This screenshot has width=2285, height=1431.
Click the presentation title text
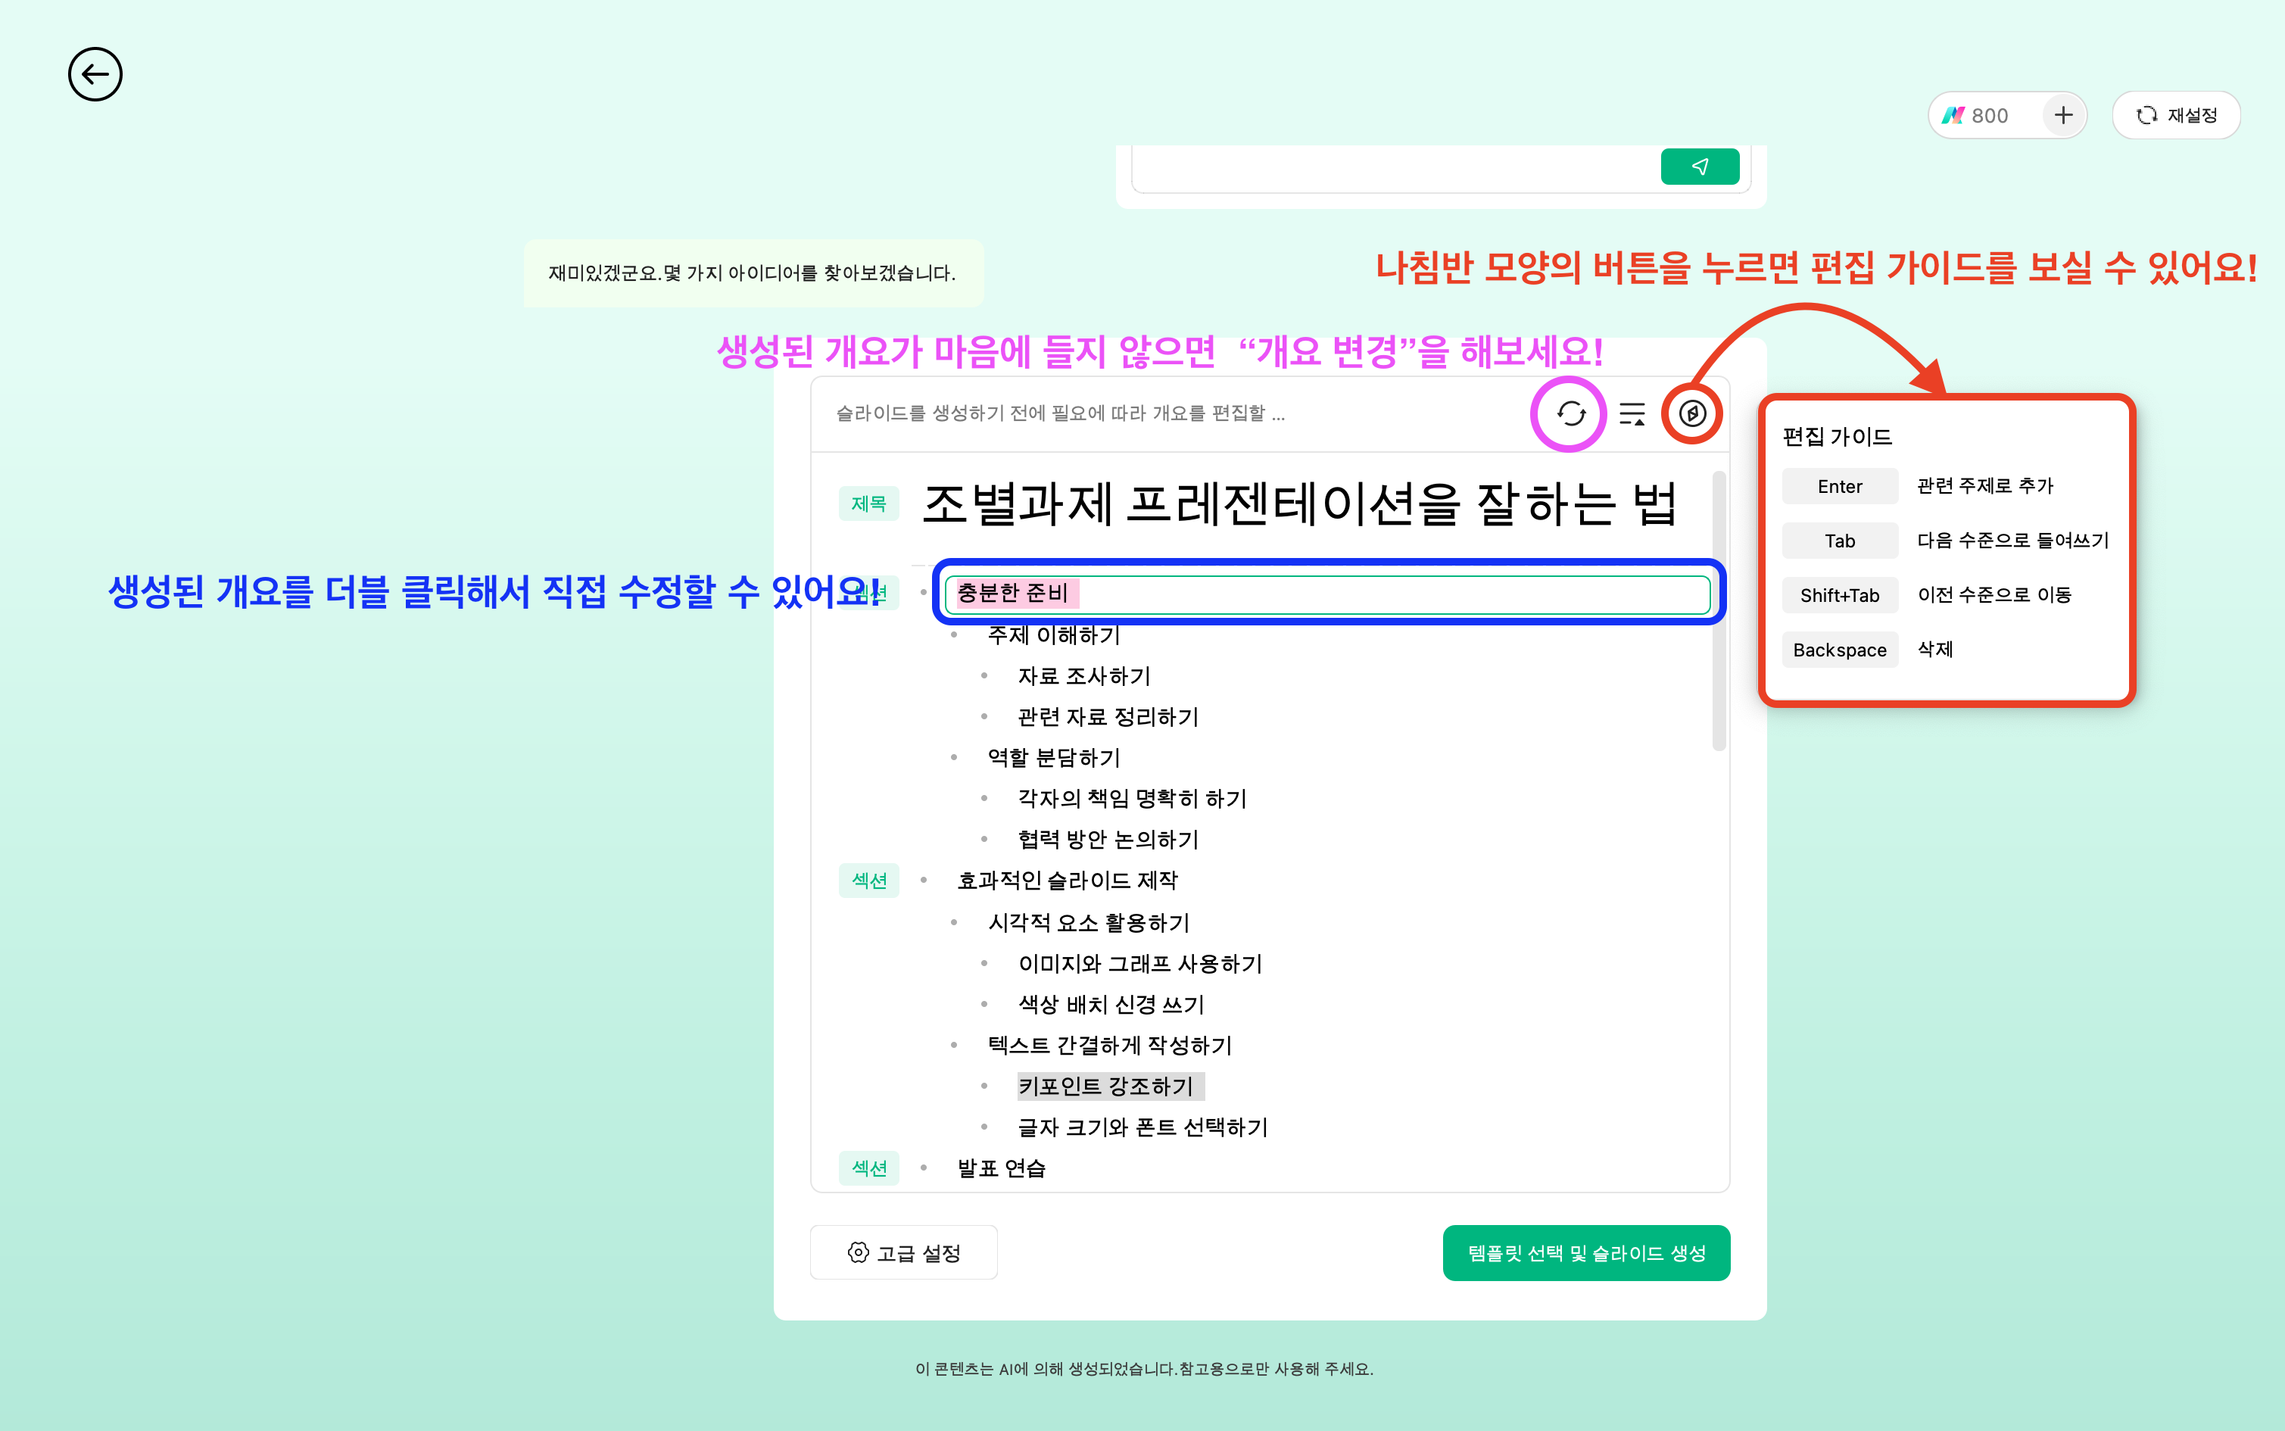tap(1298, 503)
